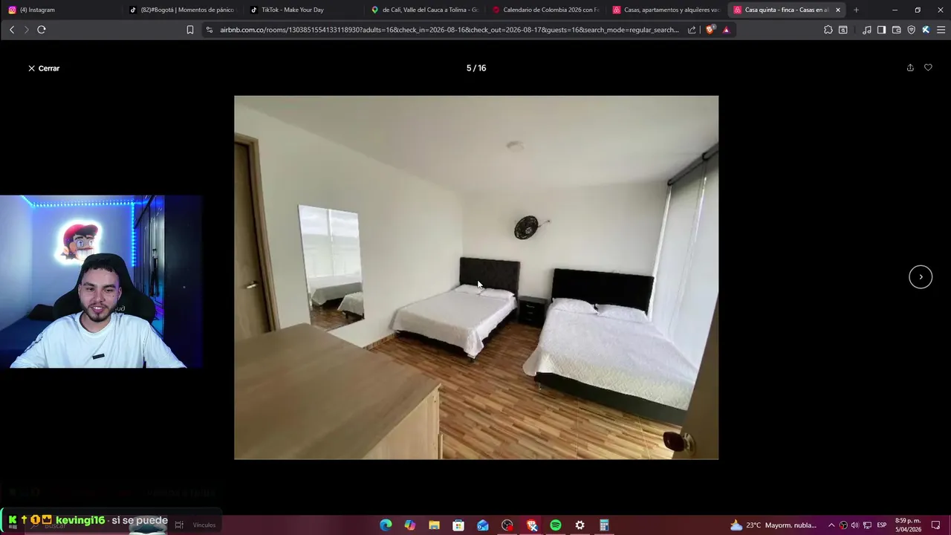Viewport: 951px width, 535px height.
Task: Open Spotify from the taskbar
Action: click(556, 525)
